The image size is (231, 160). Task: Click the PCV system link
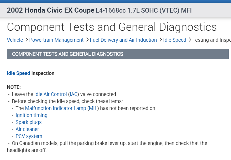click(29, 136)
